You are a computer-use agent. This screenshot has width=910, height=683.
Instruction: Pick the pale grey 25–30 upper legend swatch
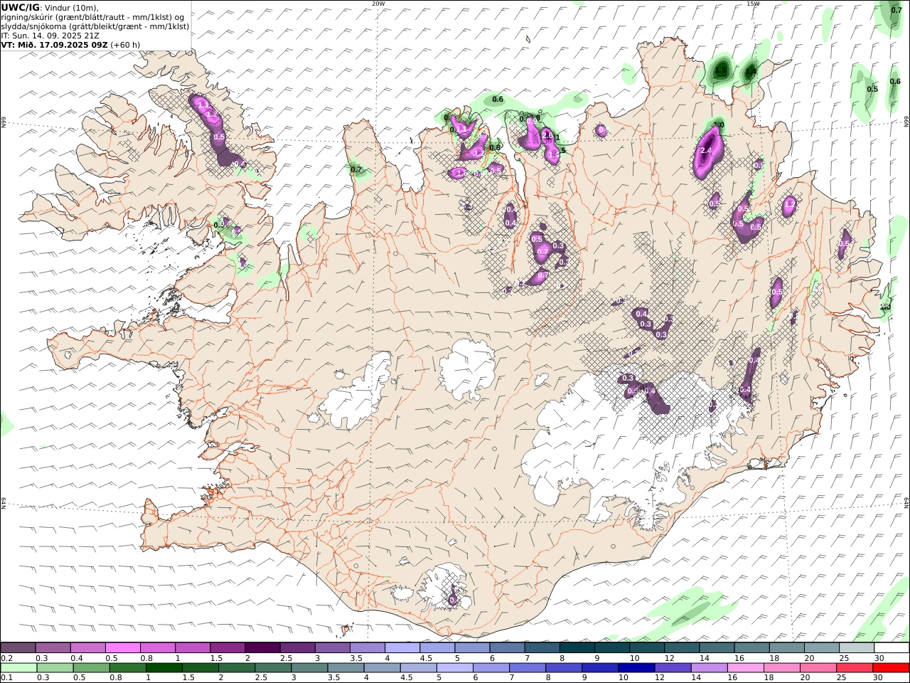coord(856,647)
